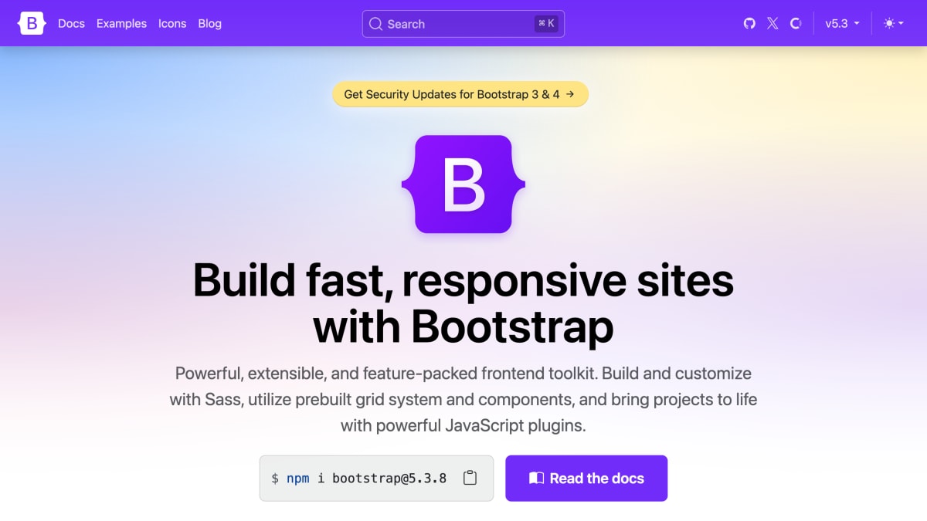The height and width of the screenshot is (521, 927).
Task: Open the theme switcher sun dropdown
Action: (894, 23)
